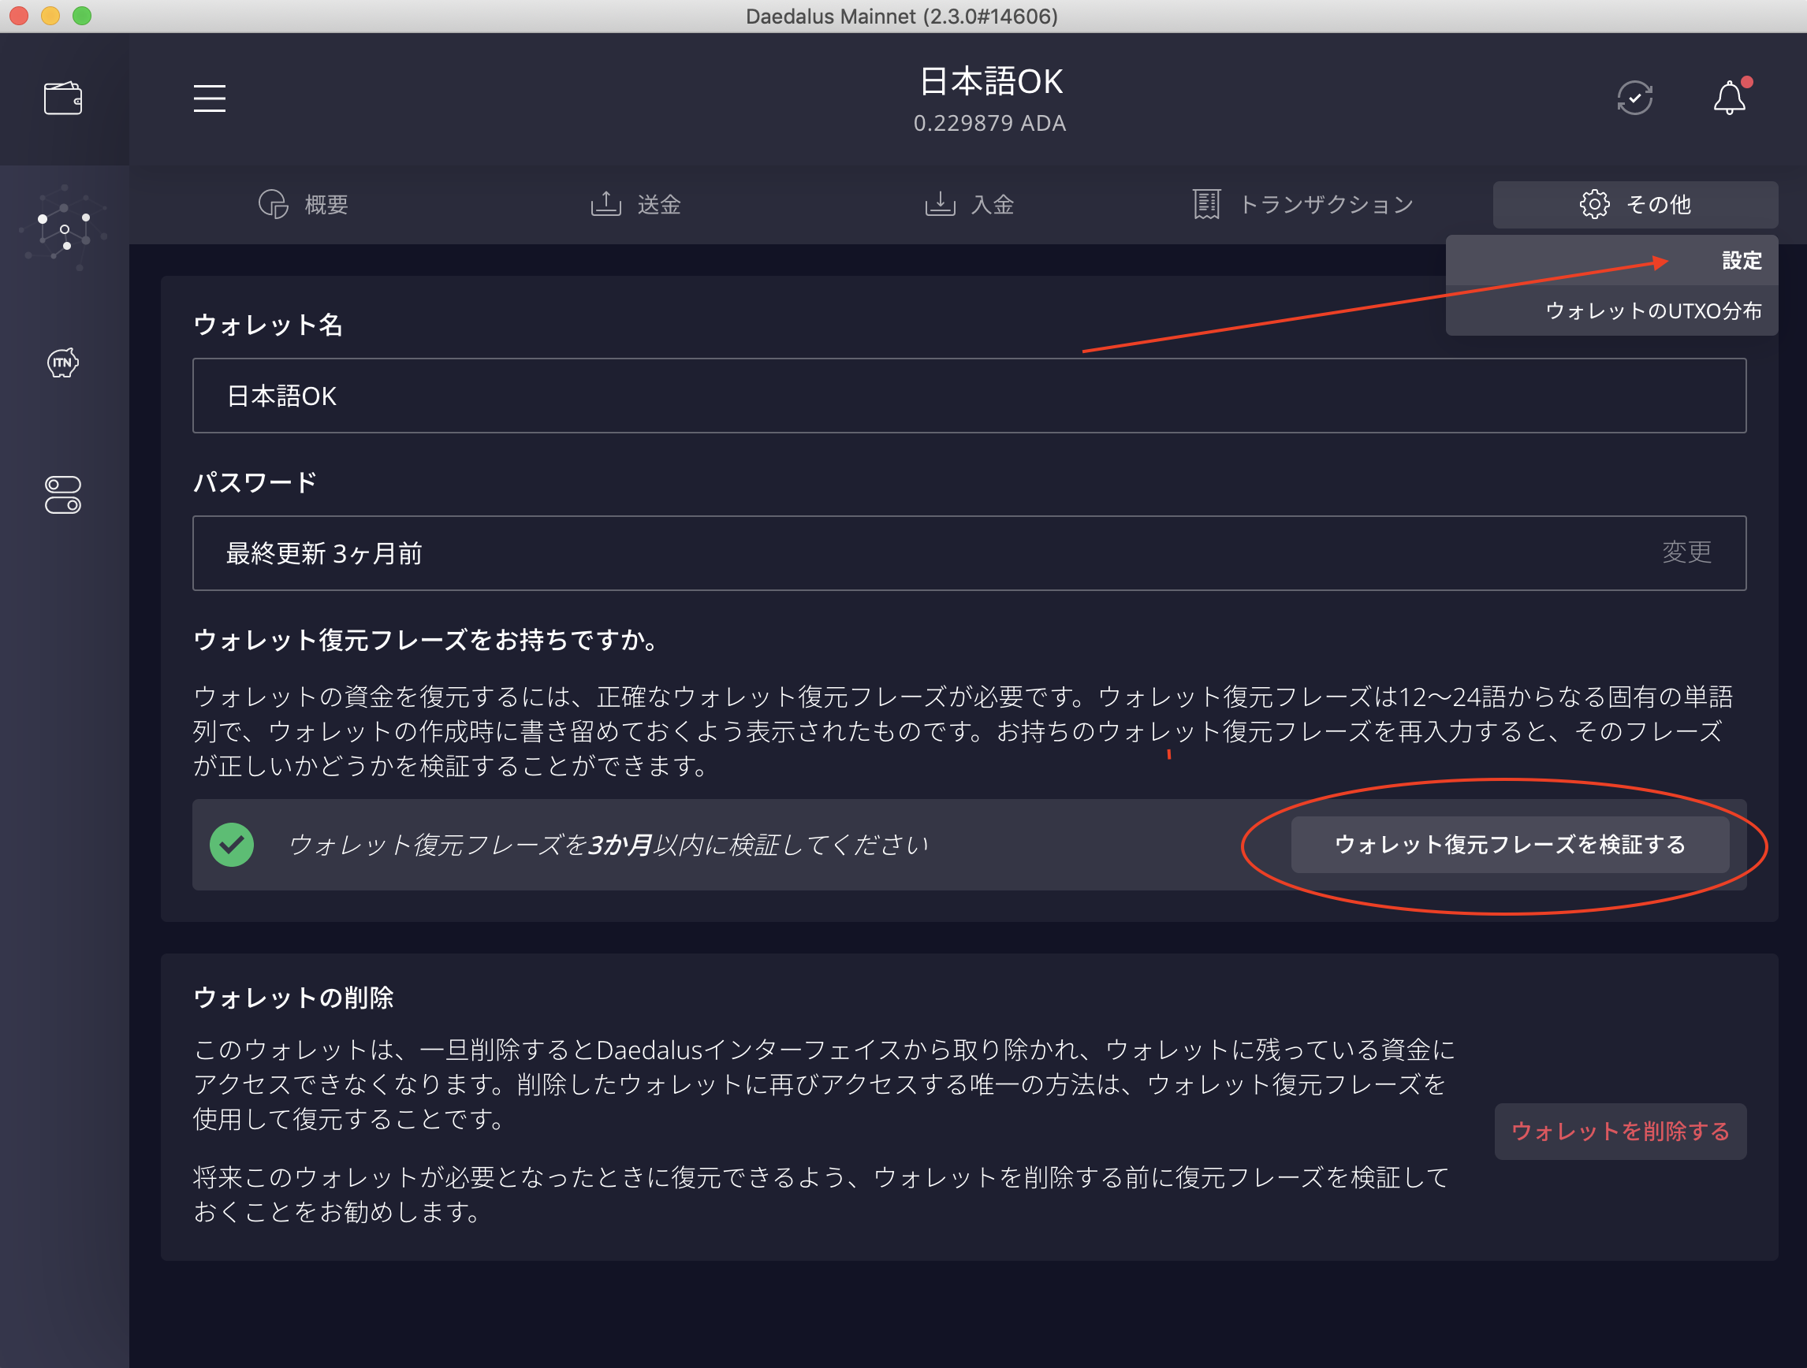Switch to the 送金 tab

click(x=636, y=204)
